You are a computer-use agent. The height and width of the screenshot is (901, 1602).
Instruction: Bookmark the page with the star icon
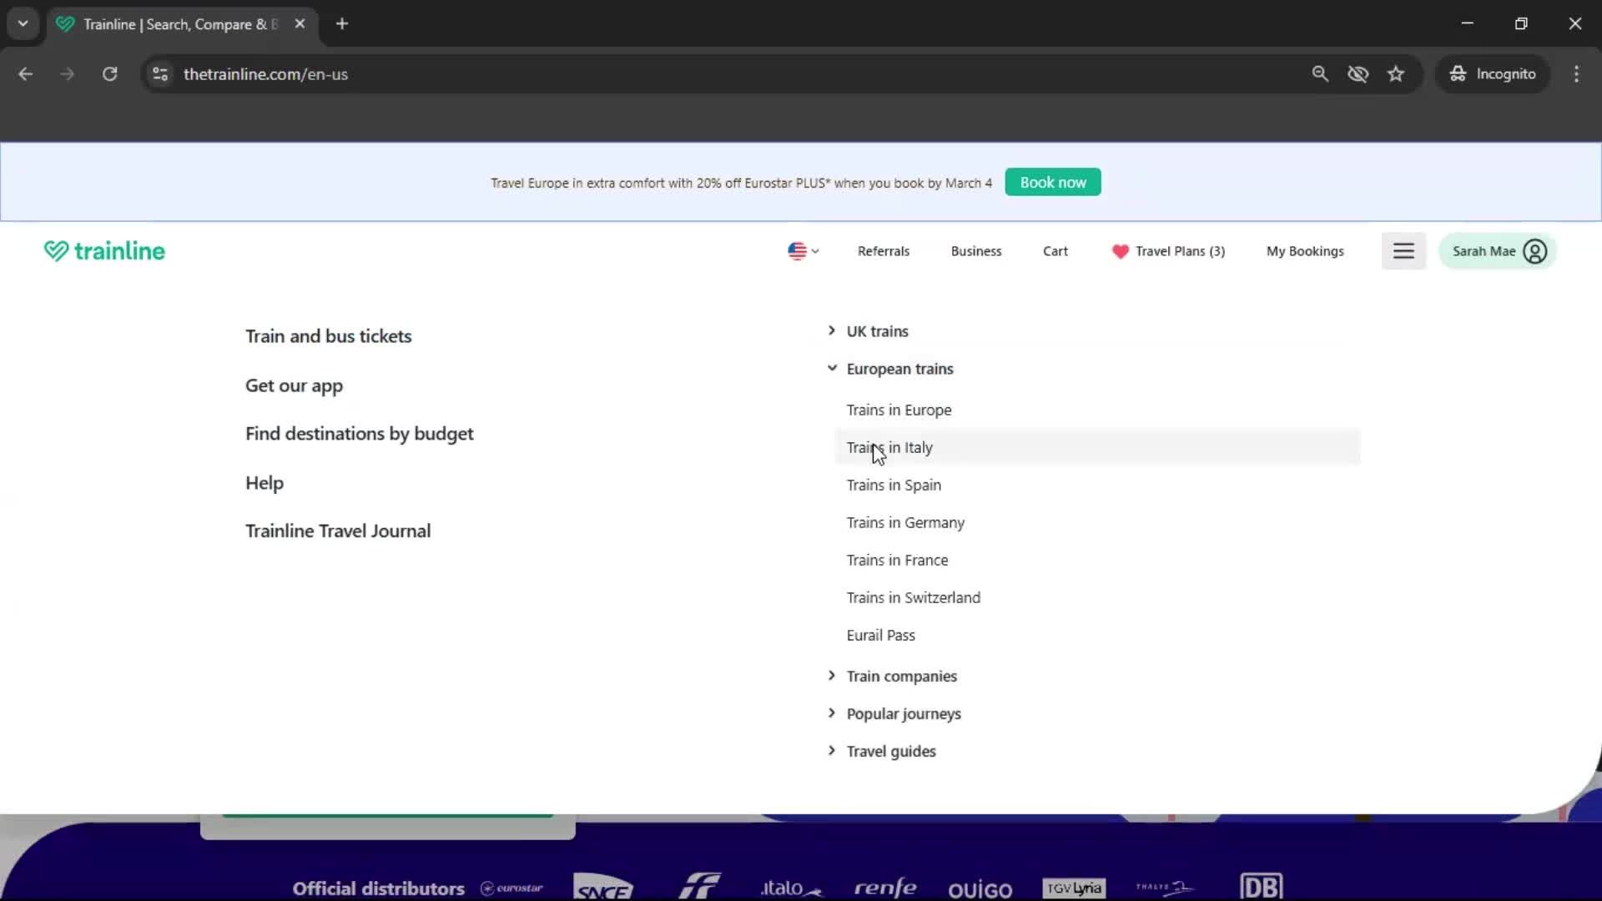click(x=1396, y=73)
